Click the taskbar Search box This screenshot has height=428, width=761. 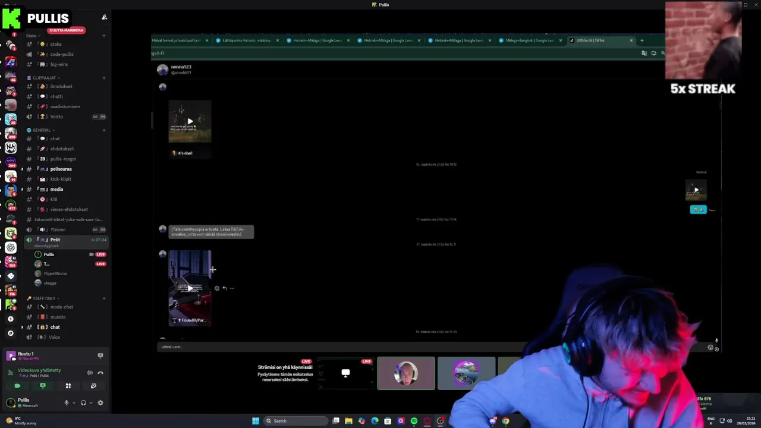tap(296, 421)
